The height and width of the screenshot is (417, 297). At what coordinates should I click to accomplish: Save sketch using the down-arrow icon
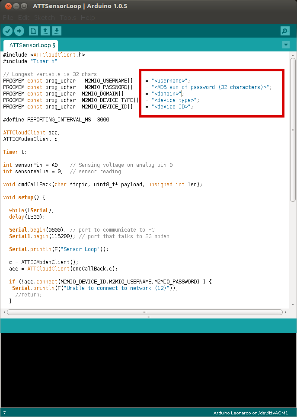point(57,31)
